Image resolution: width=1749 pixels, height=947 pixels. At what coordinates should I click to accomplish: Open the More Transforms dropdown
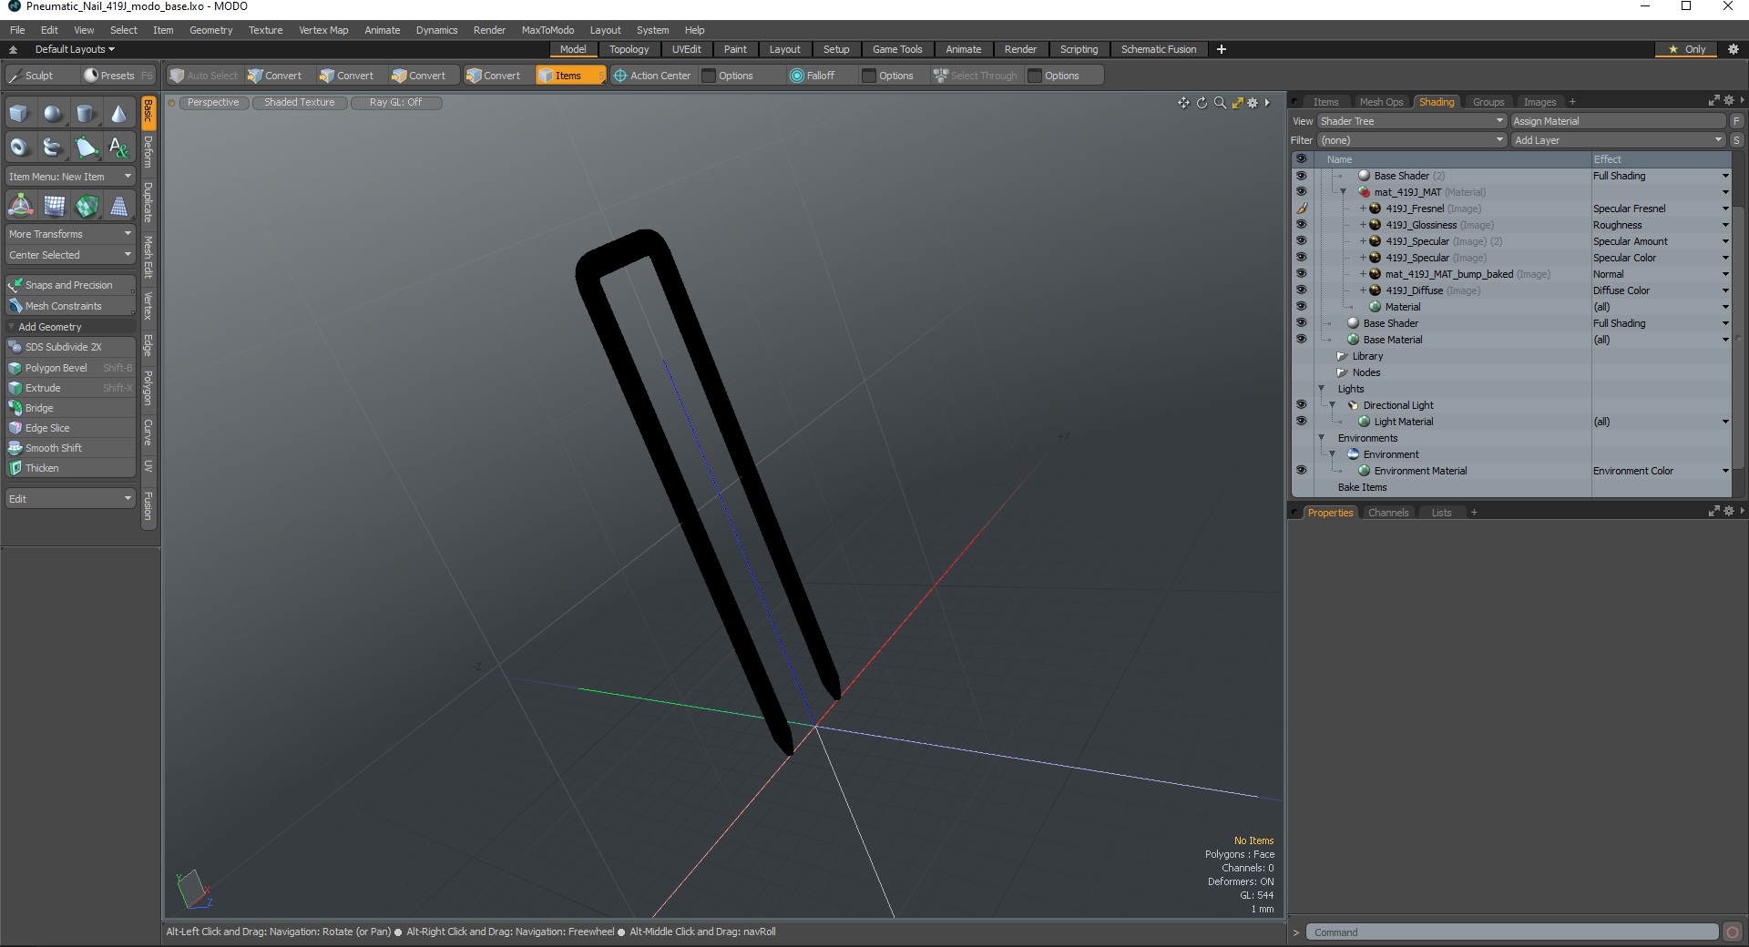point(70,234)
